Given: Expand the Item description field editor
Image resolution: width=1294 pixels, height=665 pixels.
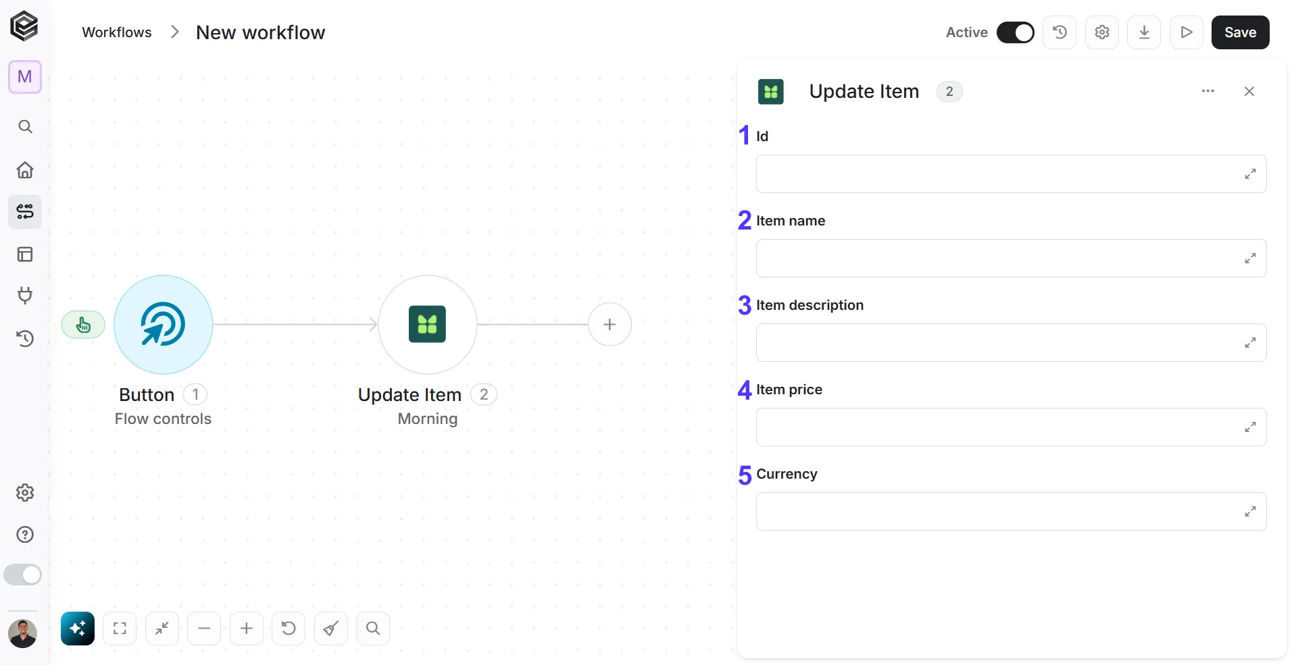Looking at the screenshot, I should [x=1250, y=342].
